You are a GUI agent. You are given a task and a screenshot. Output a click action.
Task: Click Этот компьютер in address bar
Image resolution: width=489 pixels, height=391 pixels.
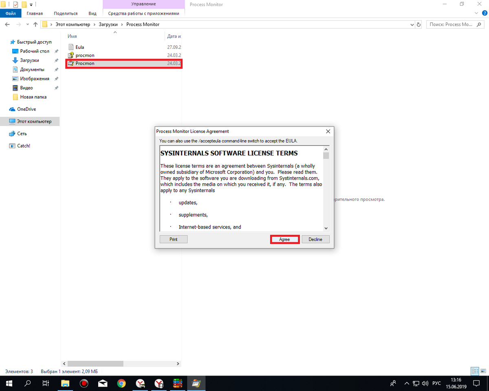[72, 24]
